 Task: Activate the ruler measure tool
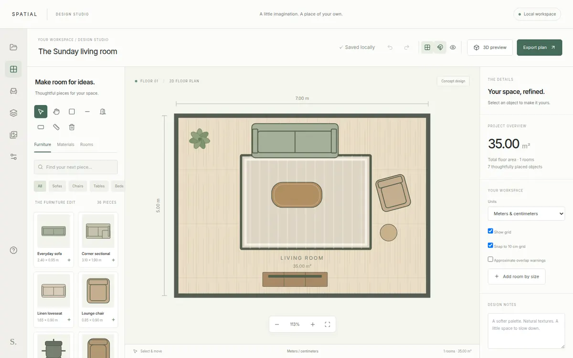(56, 127)
